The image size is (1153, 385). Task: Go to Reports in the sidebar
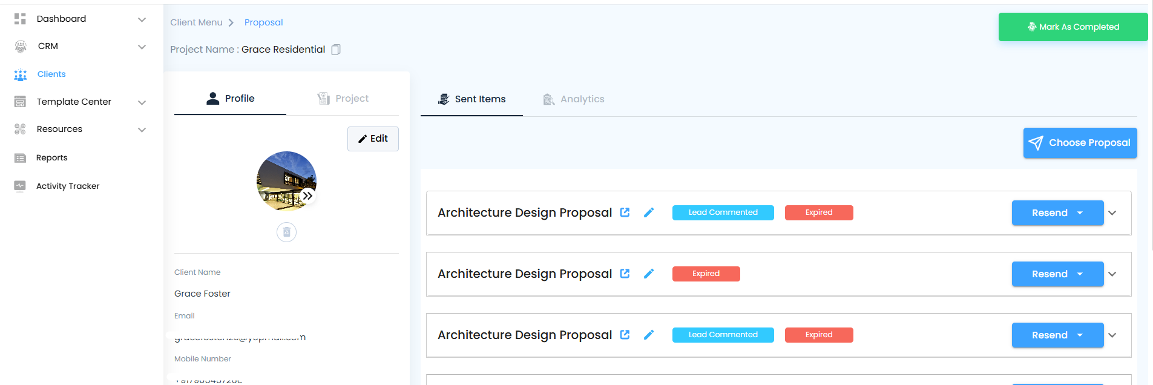(x=52, y=157)
